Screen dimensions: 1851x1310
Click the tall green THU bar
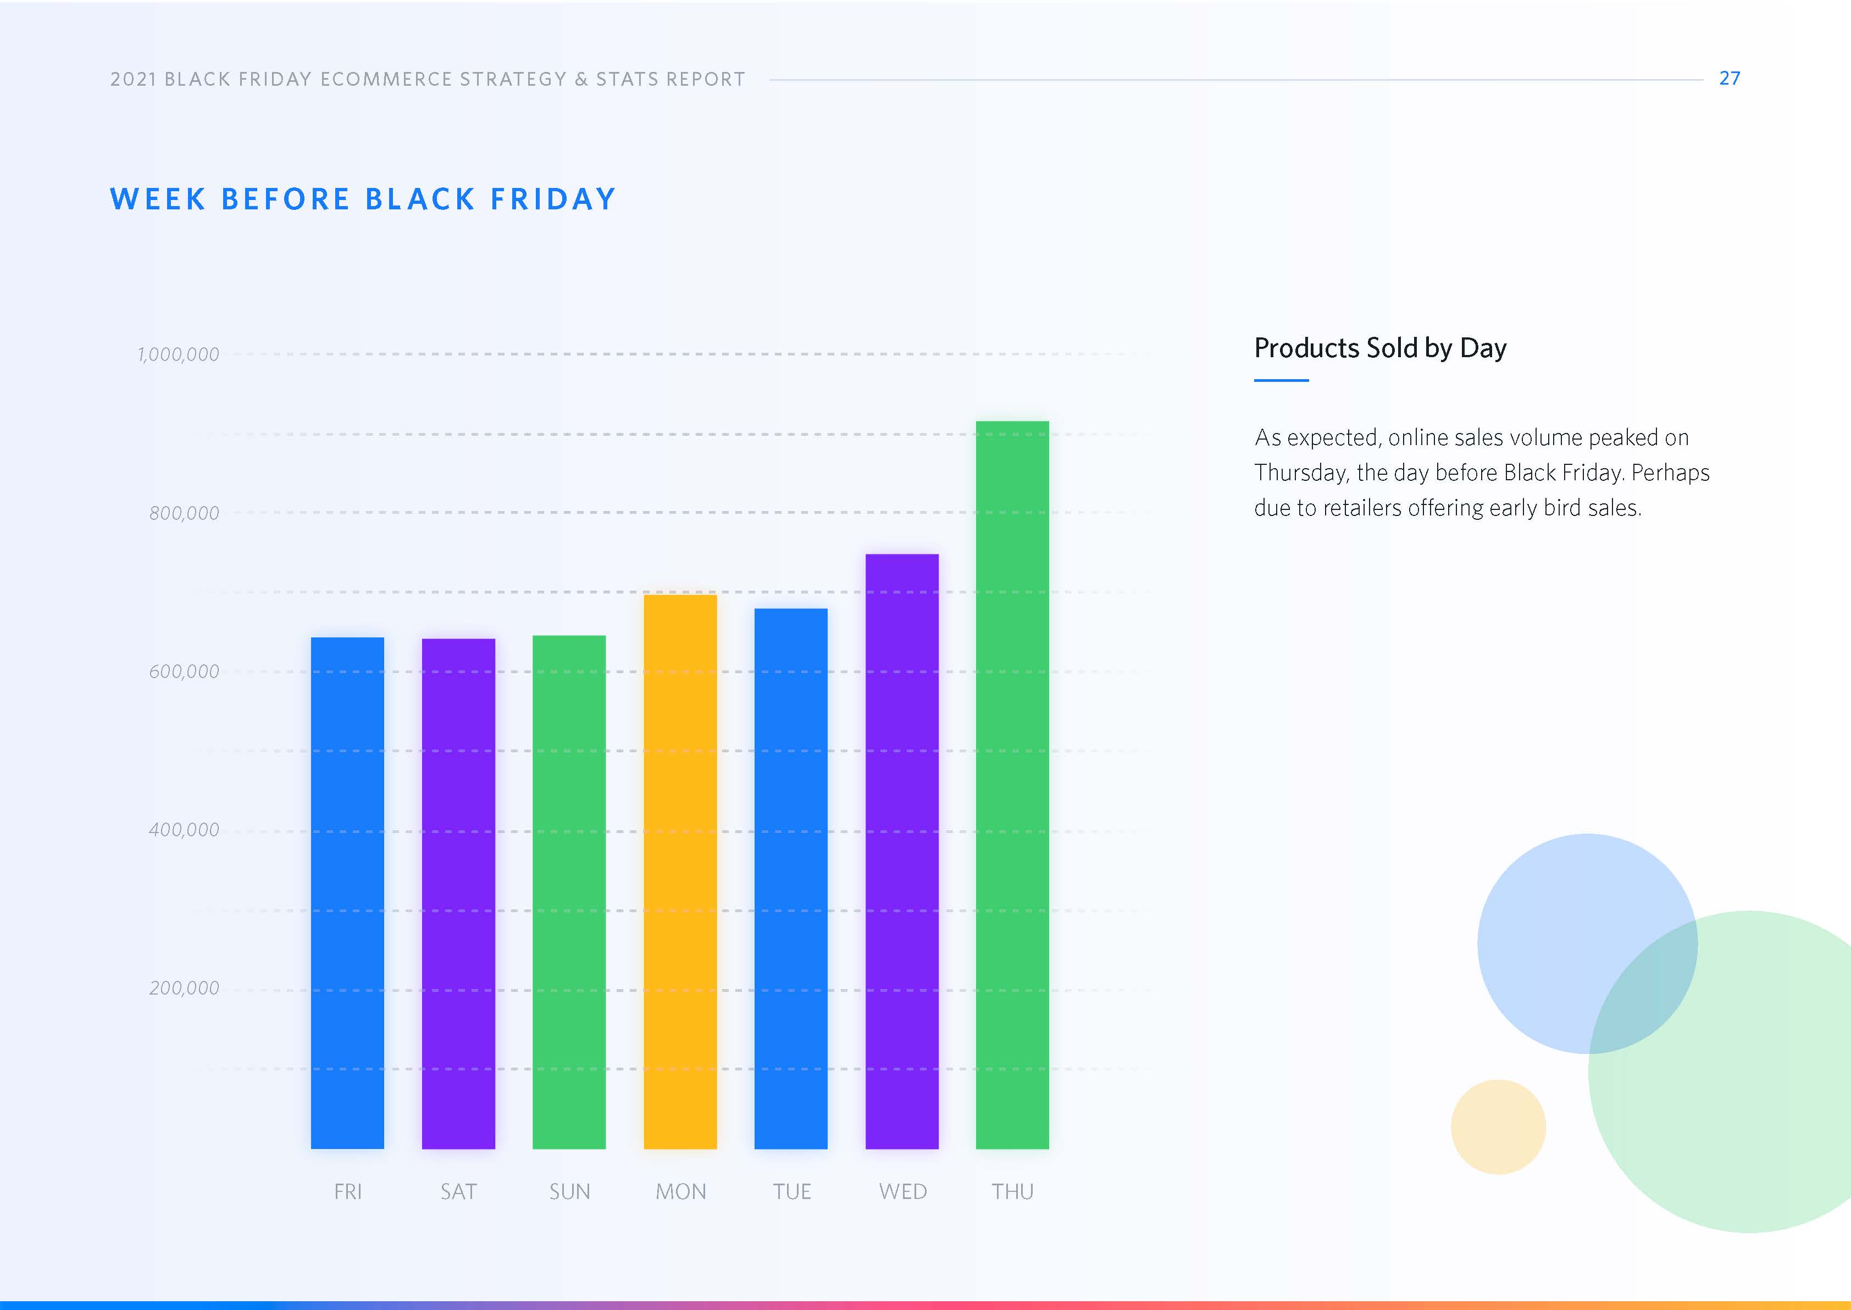(1012, 784)
